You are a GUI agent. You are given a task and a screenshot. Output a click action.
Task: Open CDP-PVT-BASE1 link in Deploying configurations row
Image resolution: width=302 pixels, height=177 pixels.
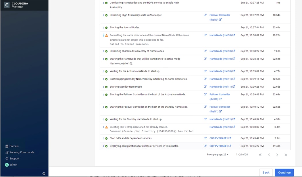[x=220, y=146]
